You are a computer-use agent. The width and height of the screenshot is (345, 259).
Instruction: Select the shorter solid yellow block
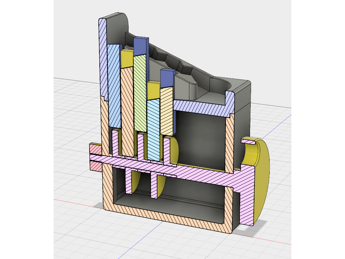click(154, 90)
